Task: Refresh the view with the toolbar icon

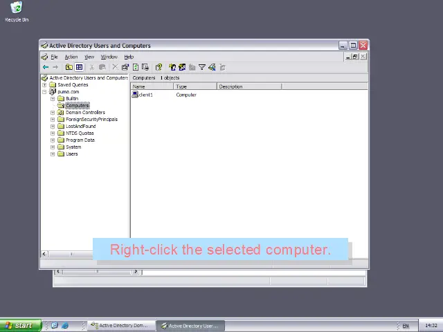Action: click(136, 67)
